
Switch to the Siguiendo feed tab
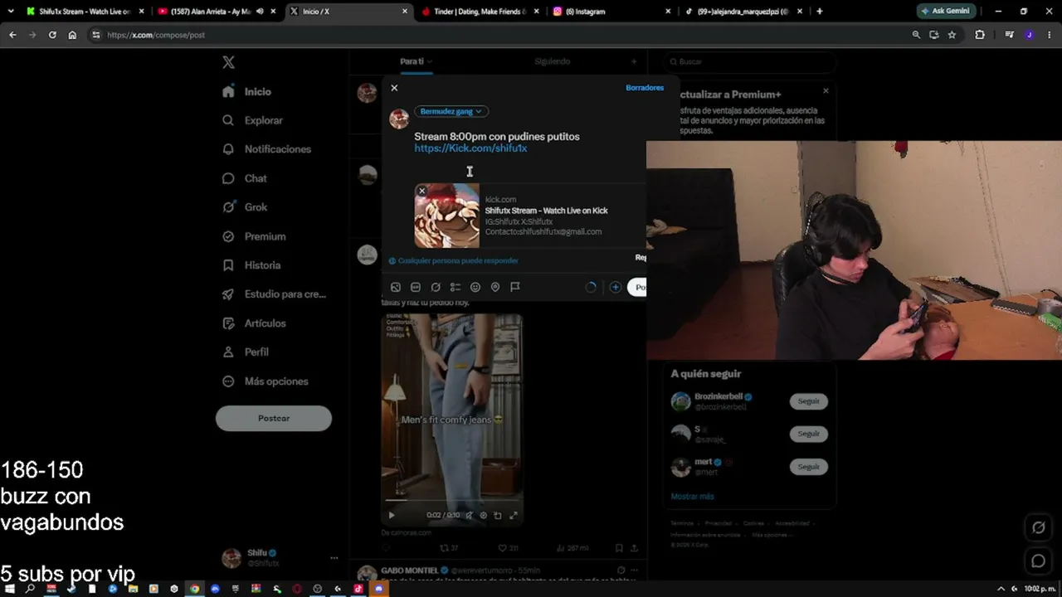pos(553,61)
